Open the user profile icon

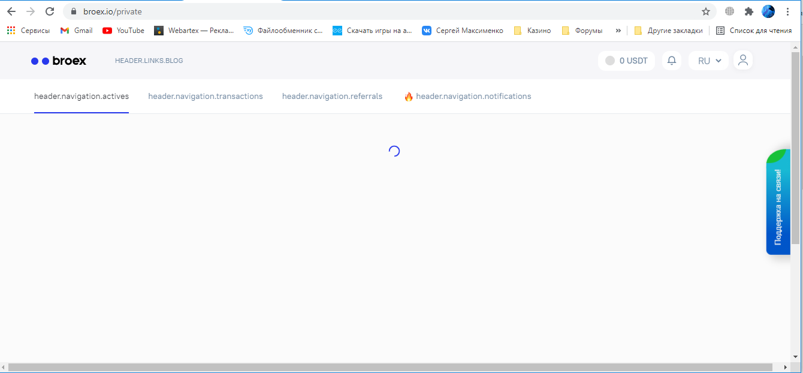point(743,60)
